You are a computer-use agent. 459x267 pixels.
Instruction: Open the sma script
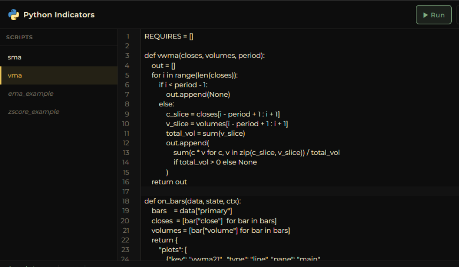click(59, 57)
